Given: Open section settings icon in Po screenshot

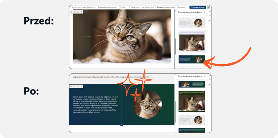Looking at the screenshot, I should (x=75, y=86).
